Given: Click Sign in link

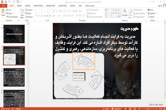Looking at the screenshot, I should (160, 6).
